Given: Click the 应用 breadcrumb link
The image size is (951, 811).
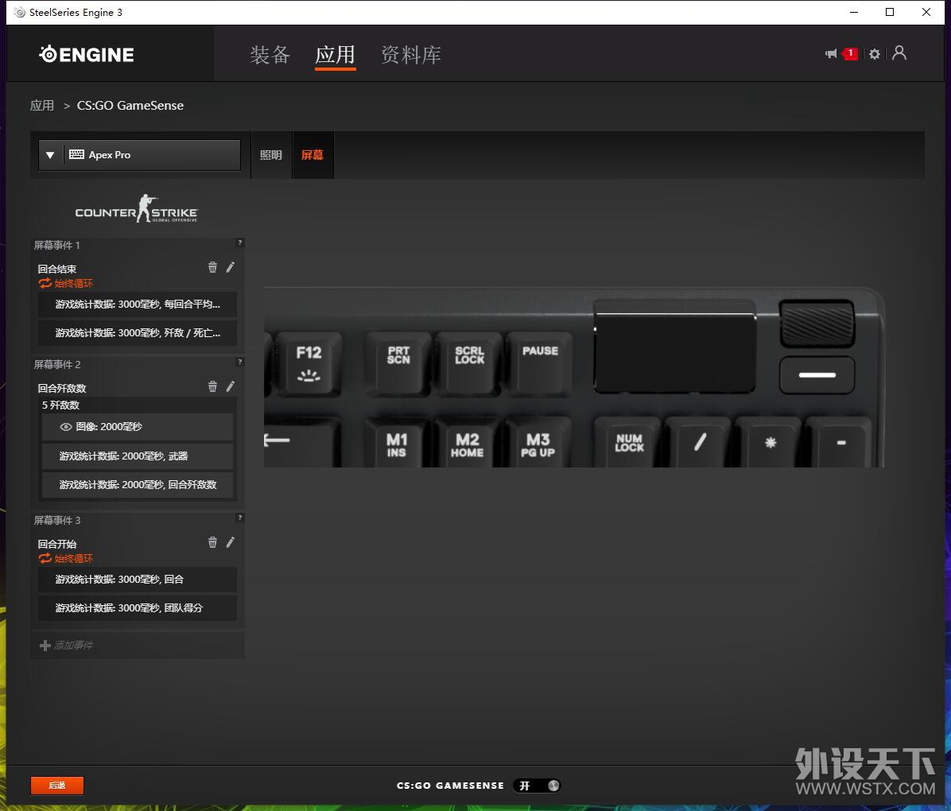Looking at the screenshot, I should pos(42,106).
